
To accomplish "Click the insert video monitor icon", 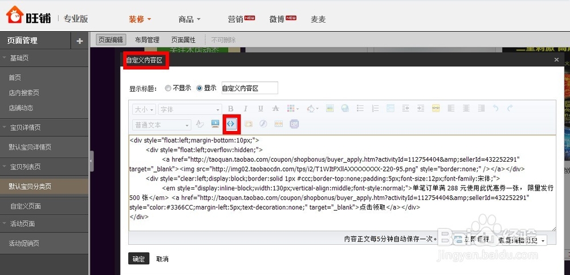I will click(x=215, y=124).
